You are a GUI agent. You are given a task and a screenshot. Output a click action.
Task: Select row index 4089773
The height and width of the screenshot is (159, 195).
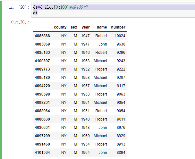pos(42,69)
